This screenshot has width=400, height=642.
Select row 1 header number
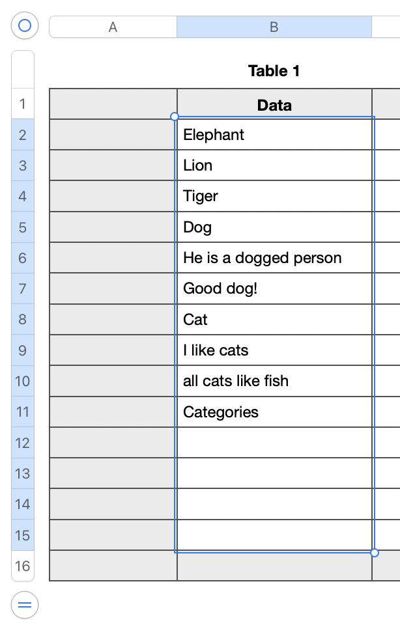23,104
